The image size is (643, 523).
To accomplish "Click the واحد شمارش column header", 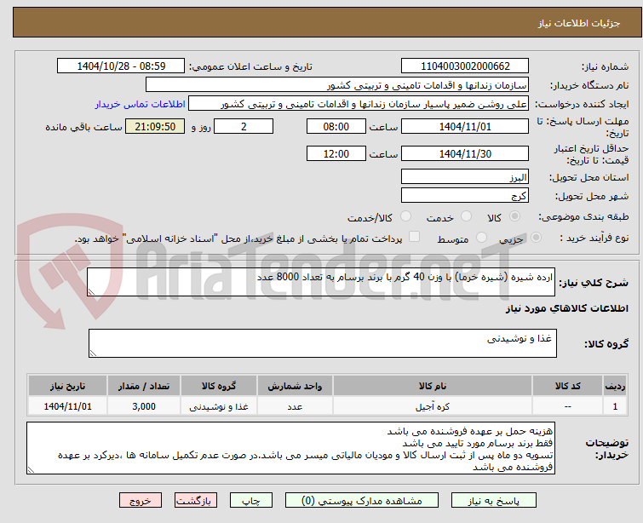I will (295, 386).
